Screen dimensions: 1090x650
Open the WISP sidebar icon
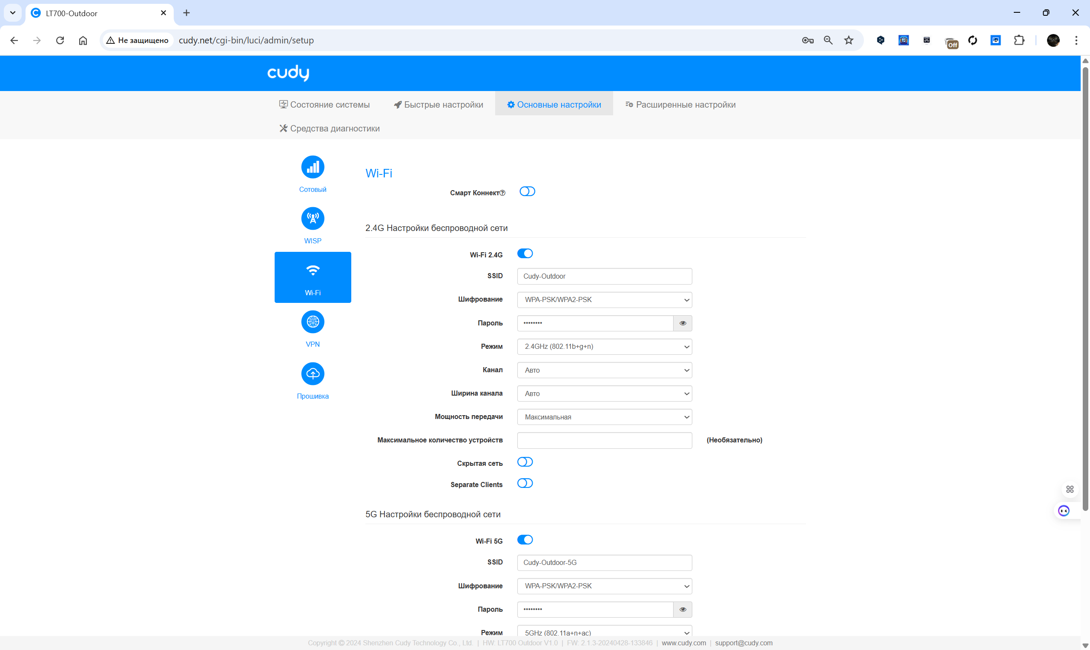(x=313, y=218)
